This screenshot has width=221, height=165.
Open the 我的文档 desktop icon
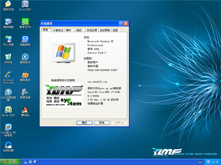(8, 5)
